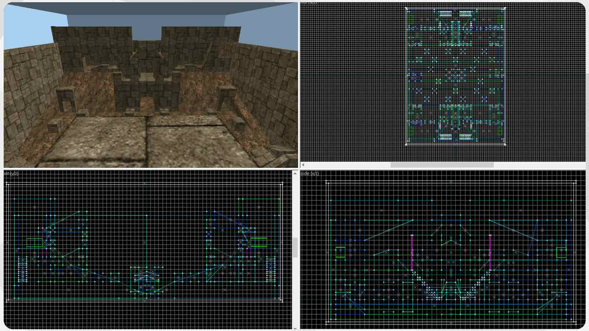Click the horizontal scrollbar thumb under the top view
The width and height of the screenshot is (589, 331).
coord(442,165)
